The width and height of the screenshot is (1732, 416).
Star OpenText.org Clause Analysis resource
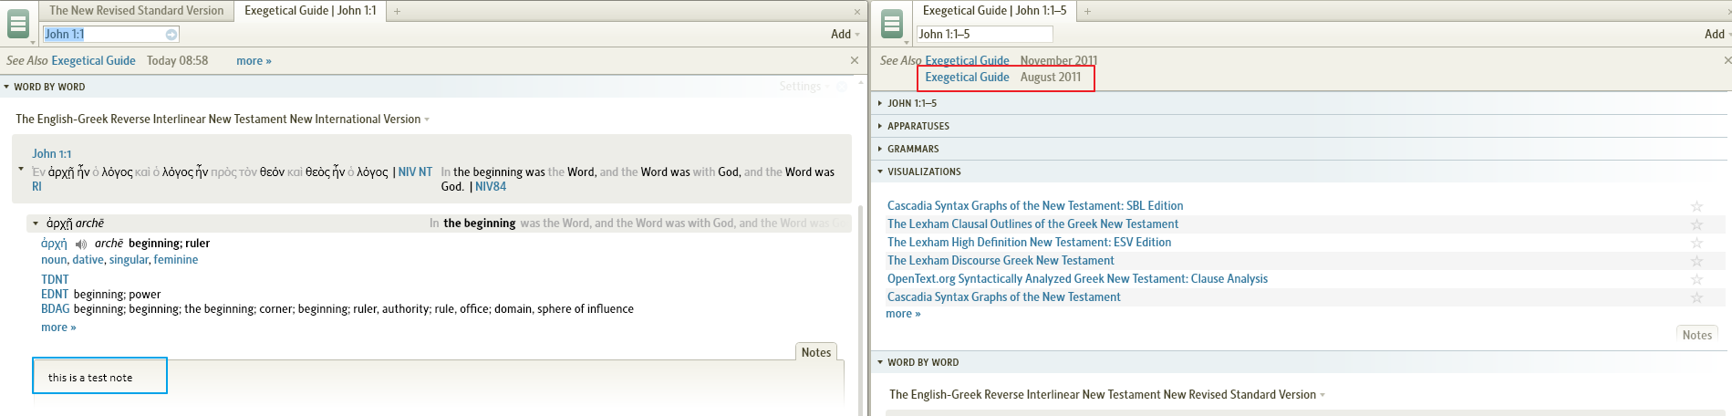[1696, 279]
